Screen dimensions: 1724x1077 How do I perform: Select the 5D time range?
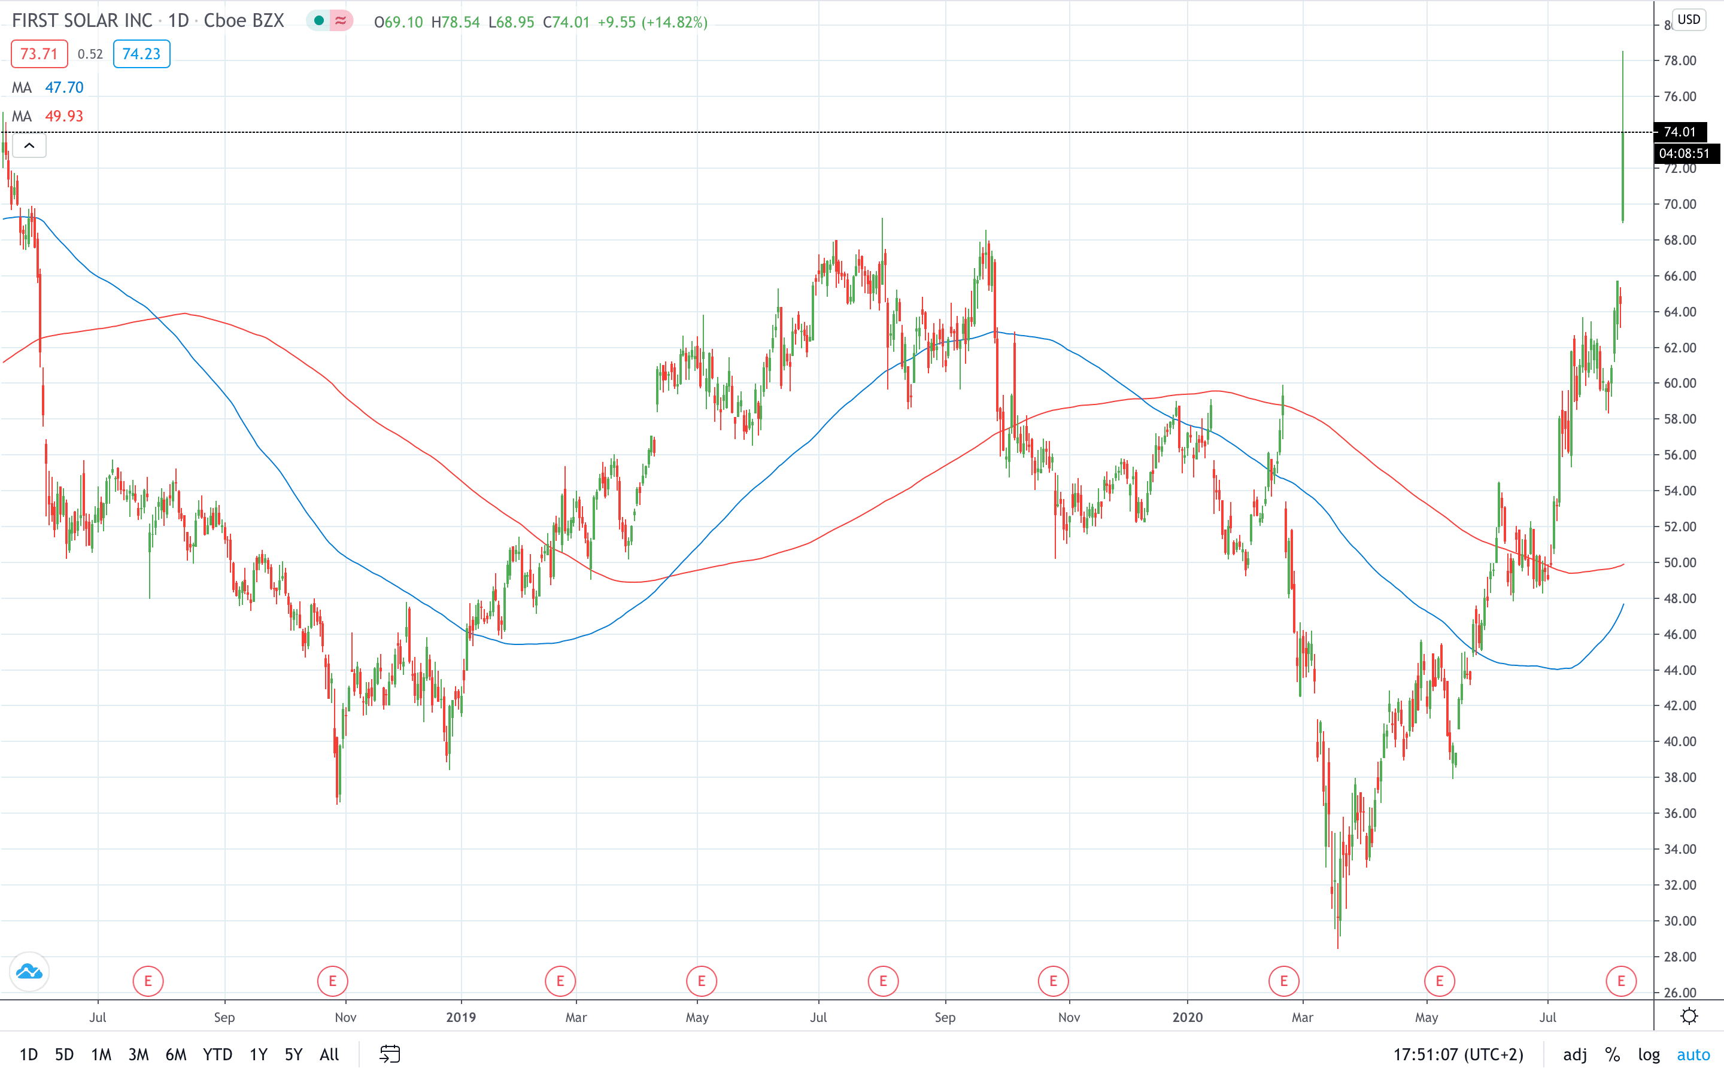[64, 1054]
